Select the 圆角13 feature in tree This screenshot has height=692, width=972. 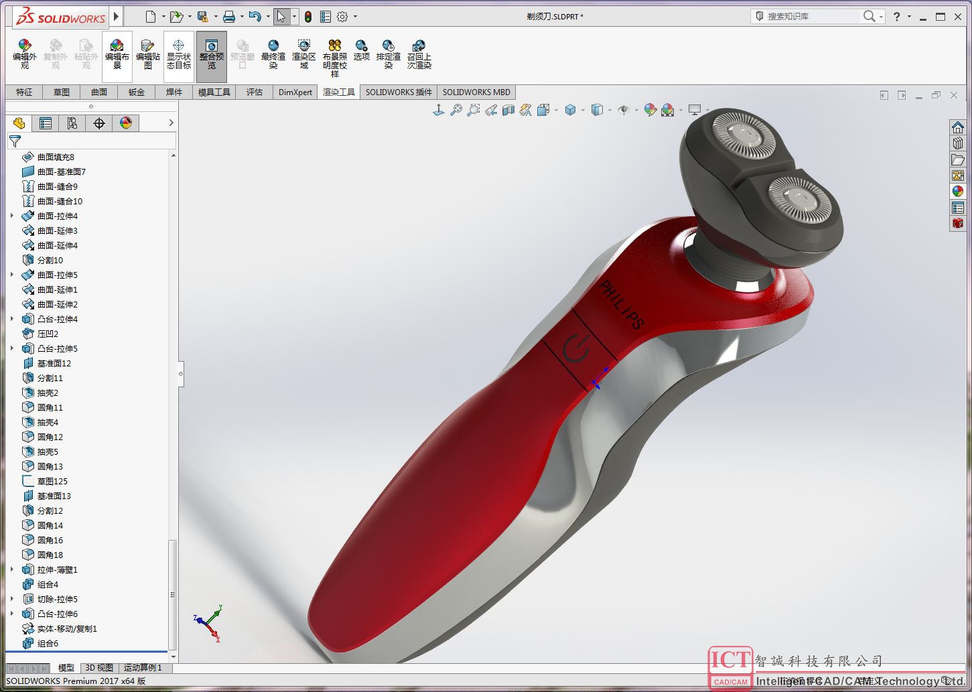pos(43,466)
